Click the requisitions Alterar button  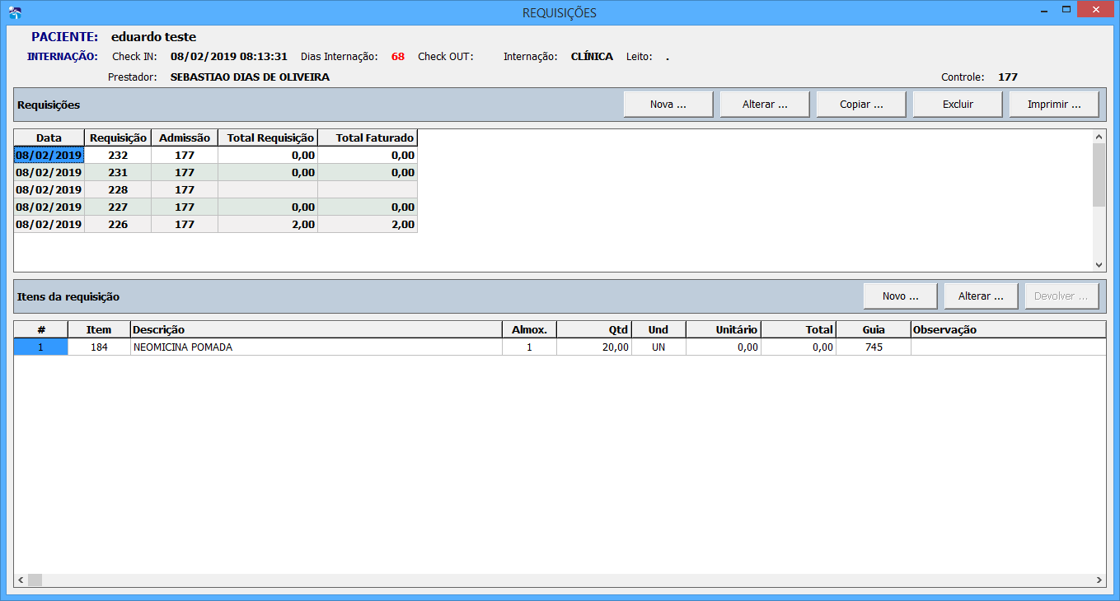coord(765,105)
